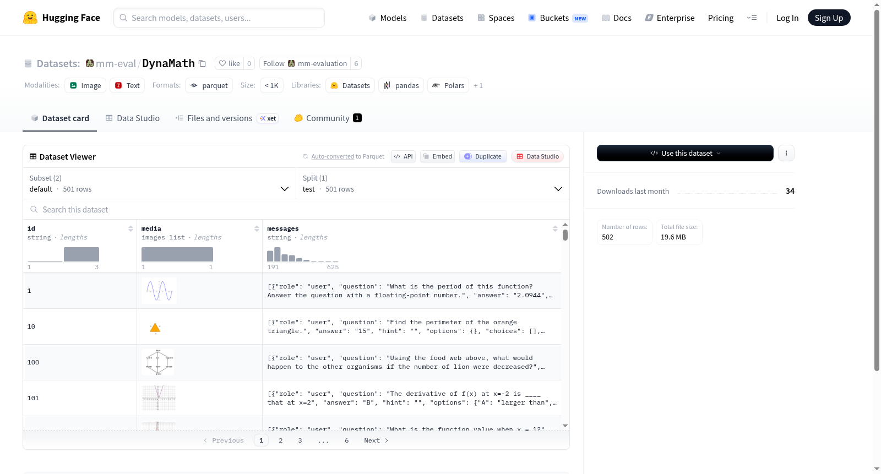This screenshot has width=881, height=474.
Task: Focus the search models, datasets, users field
Action: coord(219,18)
